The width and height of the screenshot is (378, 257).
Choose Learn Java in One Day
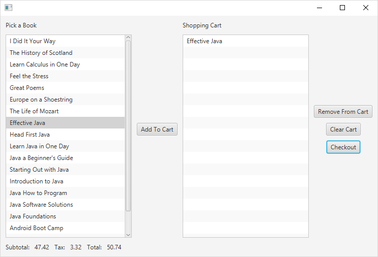[x=65, y=146]
